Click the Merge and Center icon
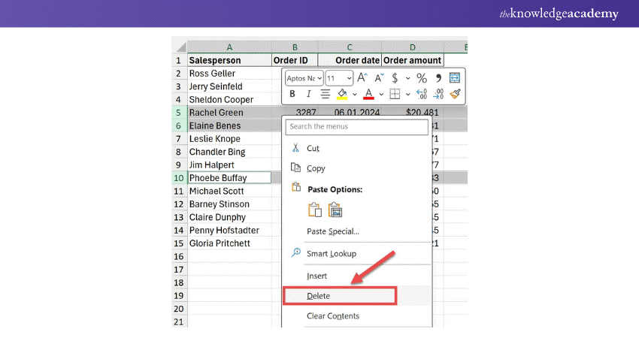 pos(454,78)
